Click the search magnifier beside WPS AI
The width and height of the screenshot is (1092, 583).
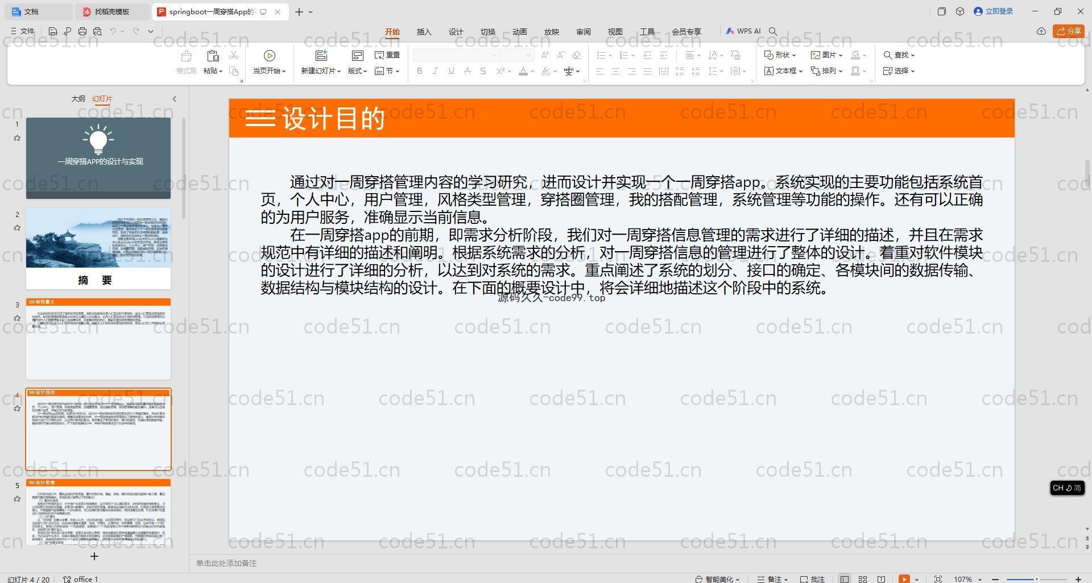tap(773, 31)
